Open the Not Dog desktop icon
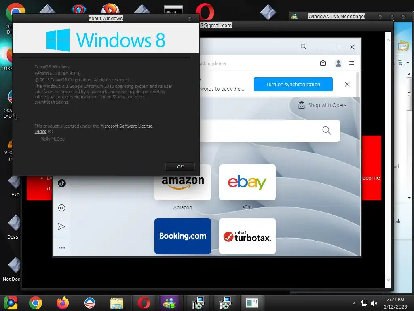Image resolution: width=414 pixels, height=311 pixels. click(x=13, y=269)
